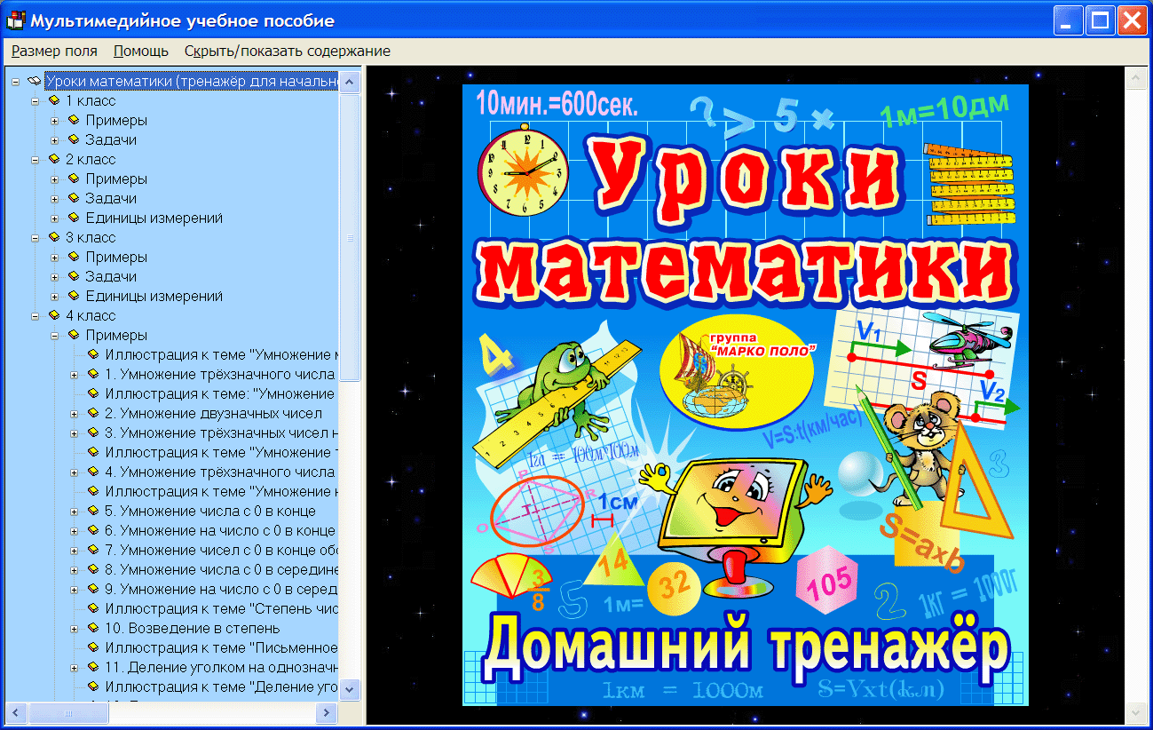The height and width of the screenshot is (730, 1153).
Task: Click the book icon beside "4 класс"
Action: click(53, 315)
